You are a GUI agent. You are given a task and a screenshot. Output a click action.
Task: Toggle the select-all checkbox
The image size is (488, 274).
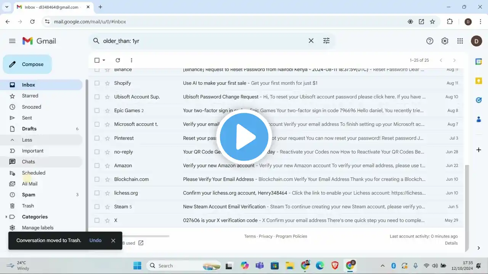[97, 60]
